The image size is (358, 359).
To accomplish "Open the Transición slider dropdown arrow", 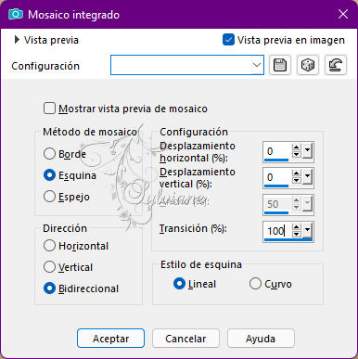I will coord(307,230).
